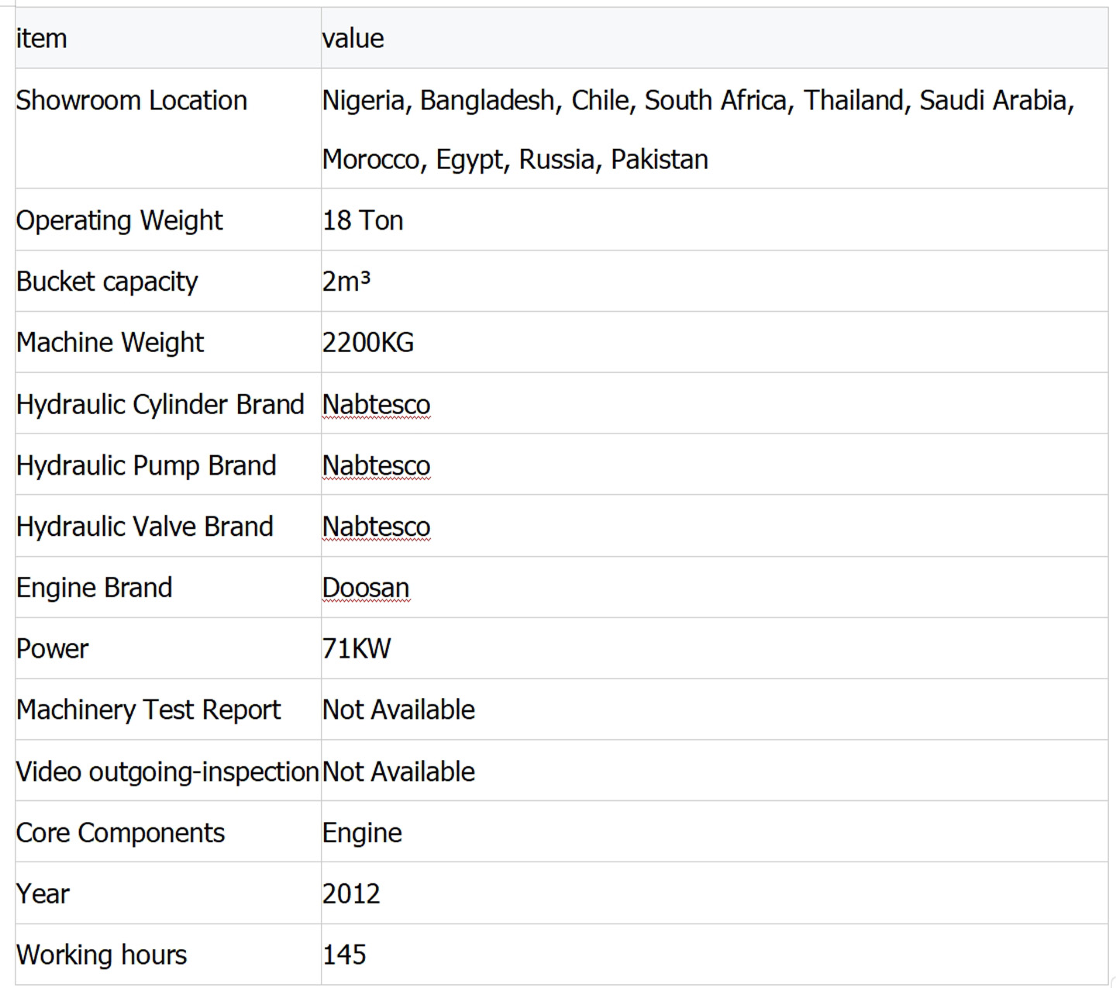The image size is (1116, 988).
Task: Select the 'Operating Weight' label
Action: tap(119, 221)
